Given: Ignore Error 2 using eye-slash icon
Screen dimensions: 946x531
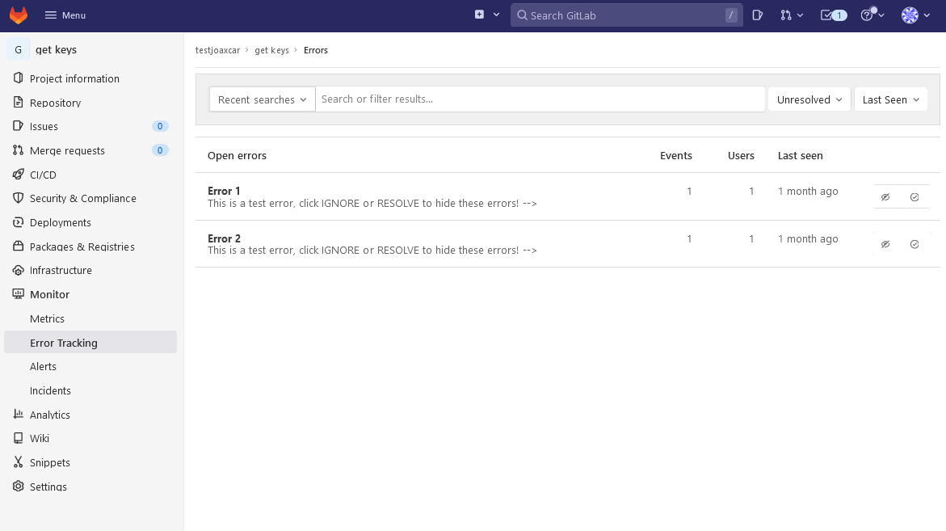Looking at the screenshot, I should coord(885,244).
